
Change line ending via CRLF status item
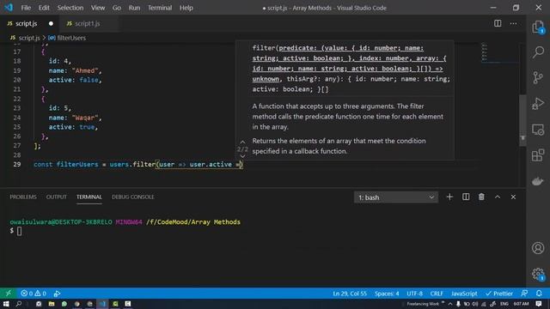tap(437, 294)
